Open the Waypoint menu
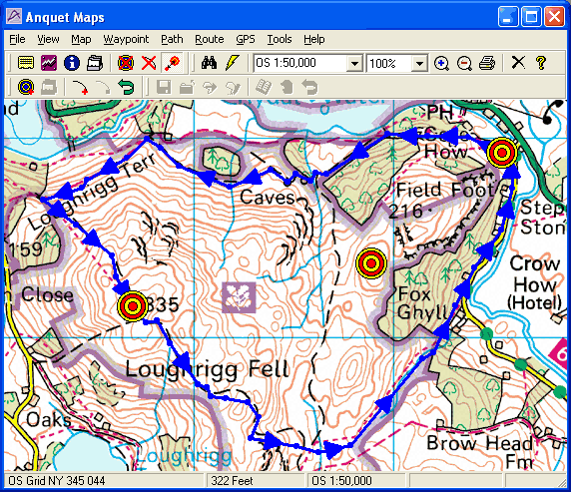Image resolution: width=571 pixels, height=492 pixels. click(126, 39)
